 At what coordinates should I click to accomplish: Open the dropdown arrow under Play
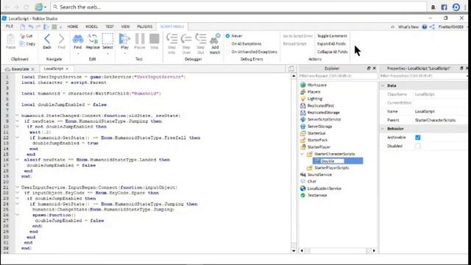click(x=124, y=54)
